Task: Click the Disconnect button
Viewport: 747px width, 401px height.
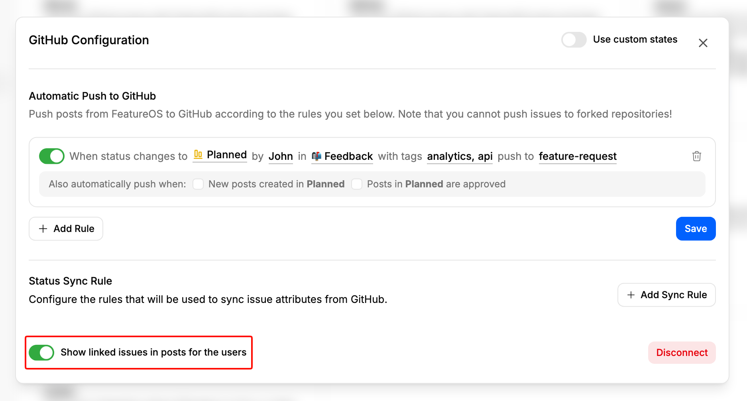Action: 682,353
